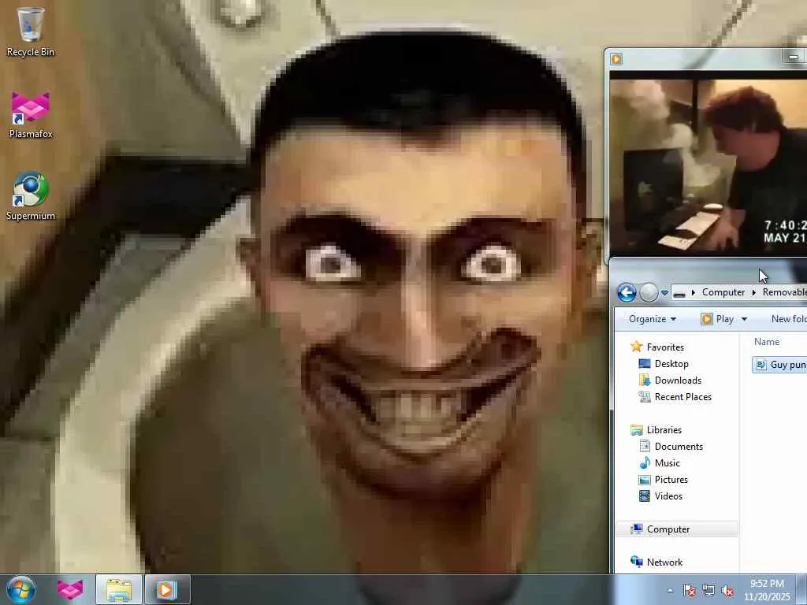Click Media Player title bar icon
The width and height of the screenshot is (807, 605).
click(x=616, y=58)
